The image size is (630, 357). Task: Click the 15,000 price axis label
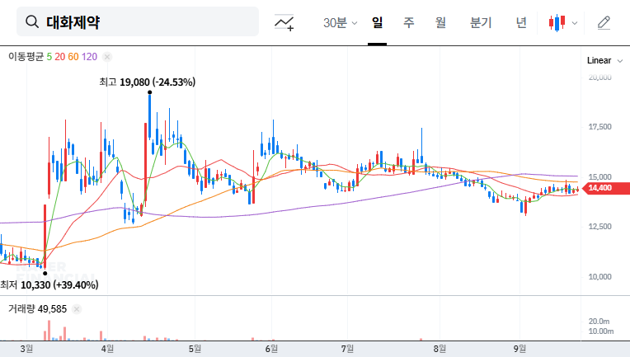click(599, 176)
